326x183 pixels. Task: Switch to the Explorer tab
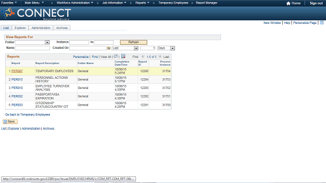pos(20,28)
